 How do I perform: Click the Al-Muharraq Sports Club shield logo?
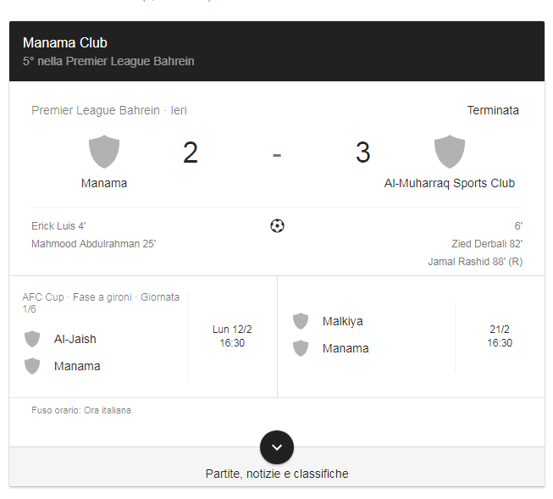point(450,152)
